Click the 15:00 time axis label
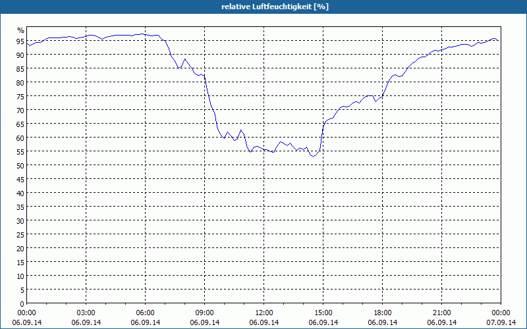The height and width of the screenshot is (329, 527). 323,313
